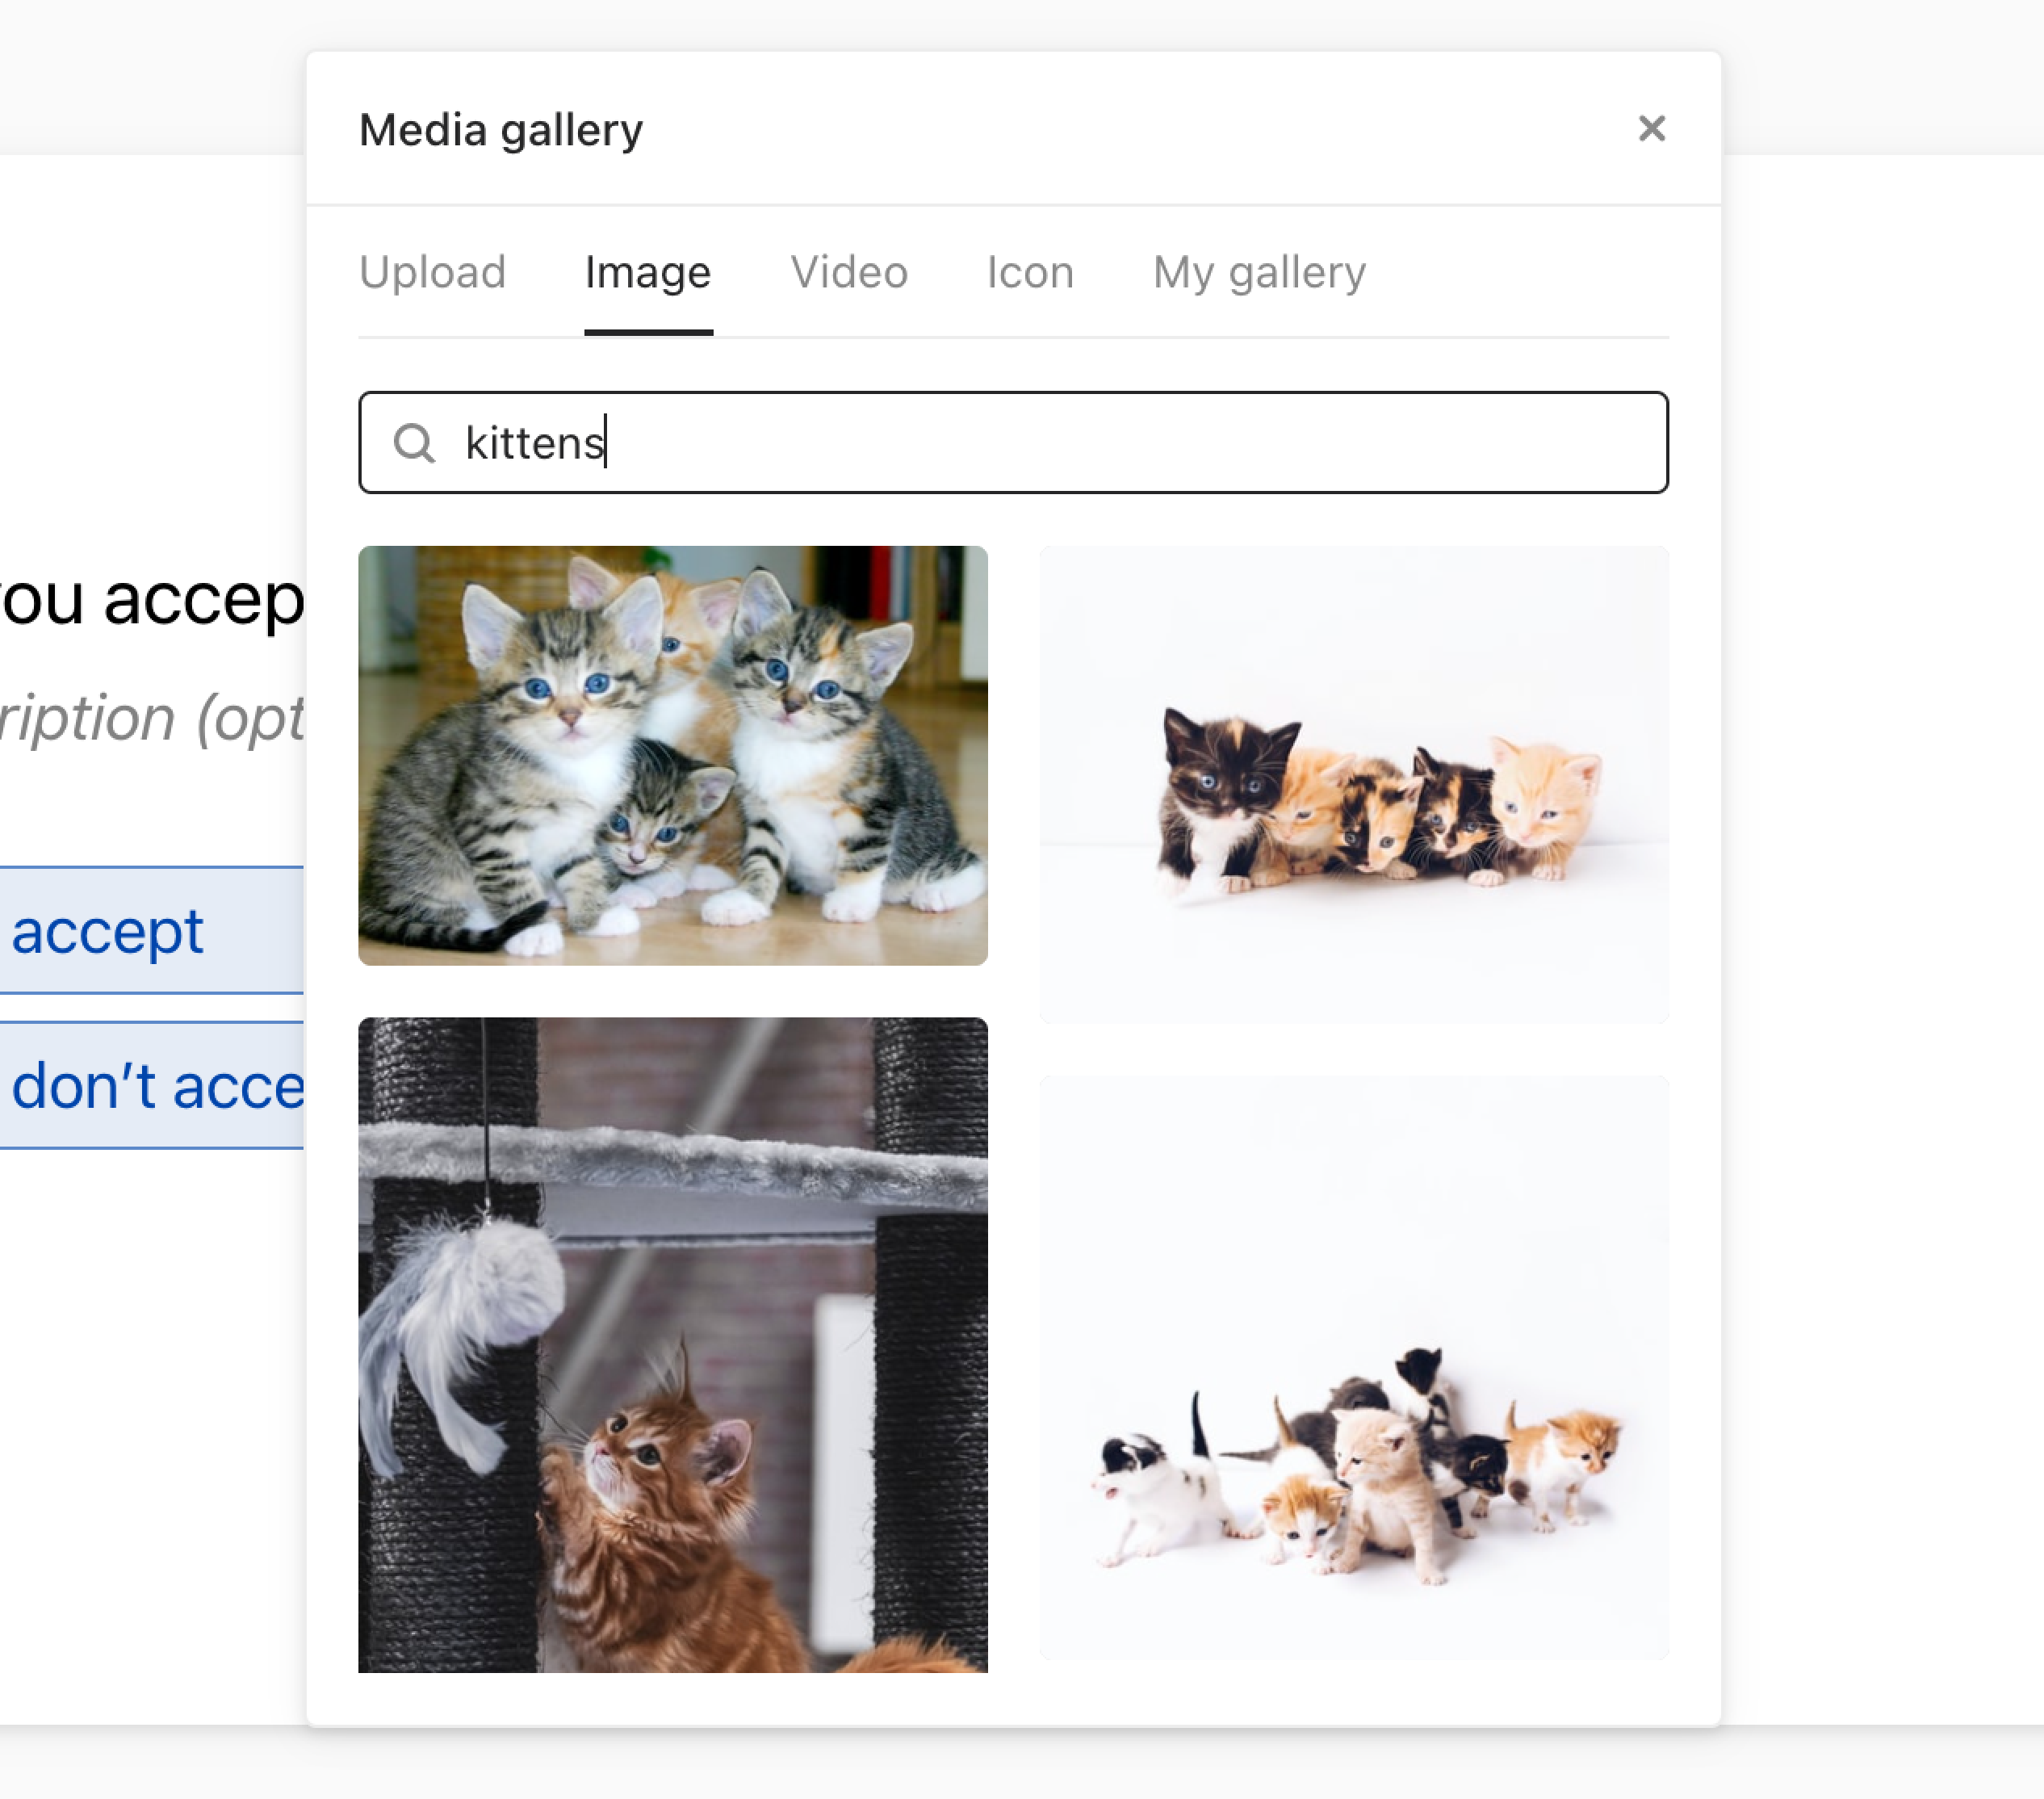2044x1799 pixels.
Task: Click the search magnifier icon
Action: [x=413, y=443]
